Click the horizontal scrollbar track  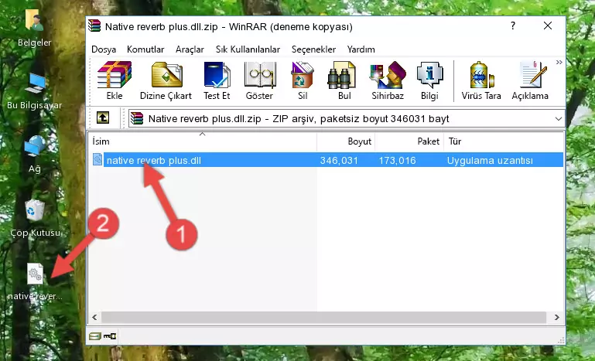[323, 317]
